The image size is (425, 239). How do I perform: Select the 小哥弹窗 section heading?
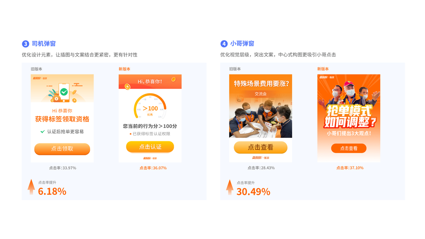click(242, 43)
